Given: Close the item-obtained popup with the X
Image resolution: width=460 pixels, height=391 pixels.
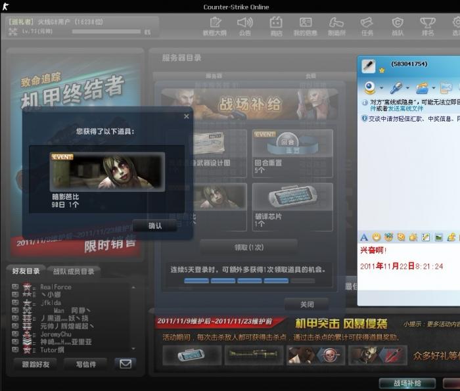Looking at the screenshot, I should coord(186,116).
